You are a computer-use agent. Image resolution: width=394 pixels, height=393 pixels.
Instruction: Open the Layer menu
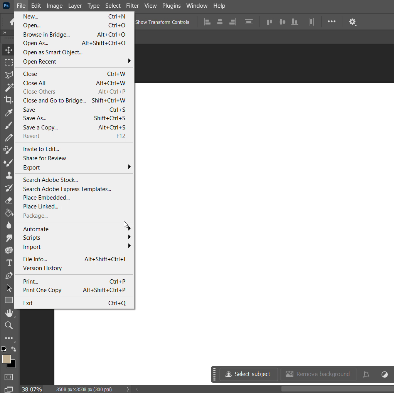[75, 5]
